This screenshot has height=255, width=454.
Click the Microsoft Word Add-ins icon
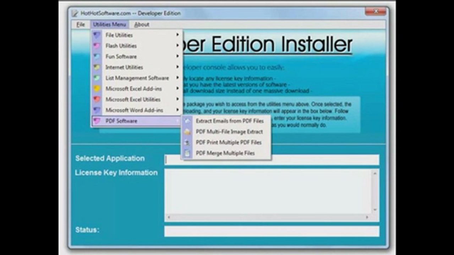[x=97, y=110]
